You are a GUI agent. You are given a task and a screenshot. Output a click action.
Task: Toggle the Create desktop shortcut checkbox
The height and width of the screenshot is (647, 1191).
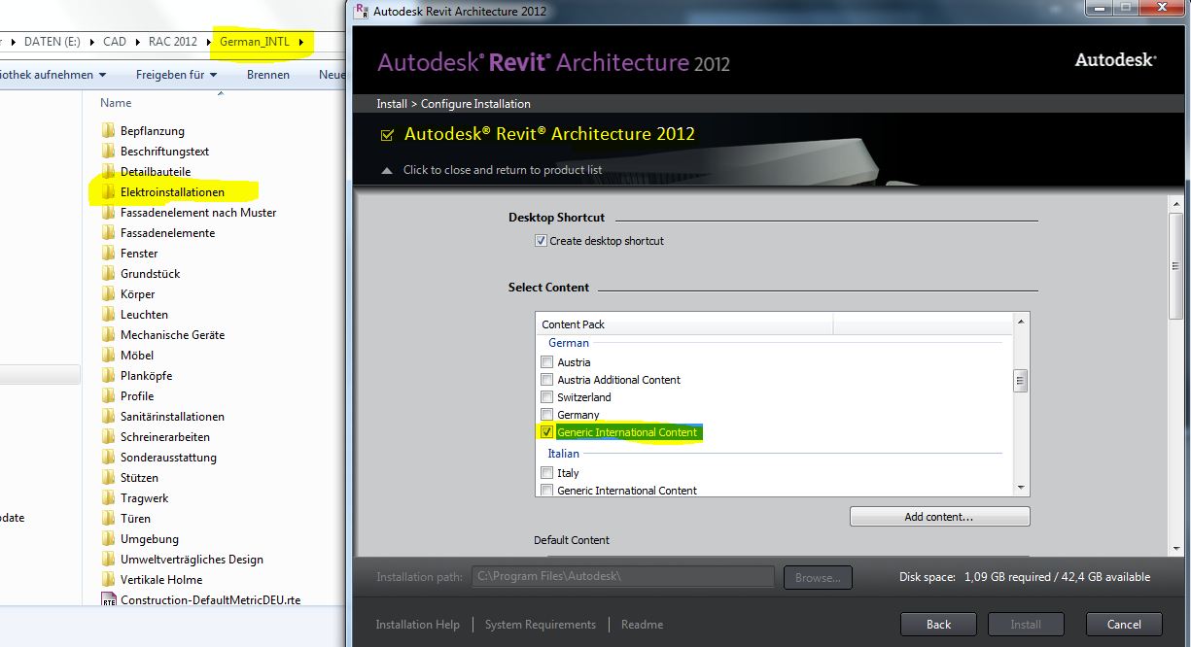[541, 241]
